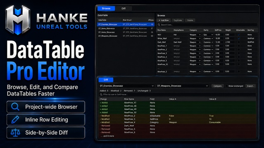Click the Add Row button
Screen dimensions: 264x148
[x=164, y=20]
